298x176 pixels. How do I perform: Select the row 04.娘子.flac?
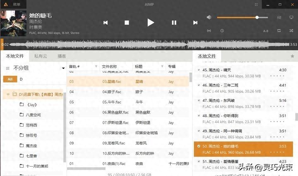[128, 92]
